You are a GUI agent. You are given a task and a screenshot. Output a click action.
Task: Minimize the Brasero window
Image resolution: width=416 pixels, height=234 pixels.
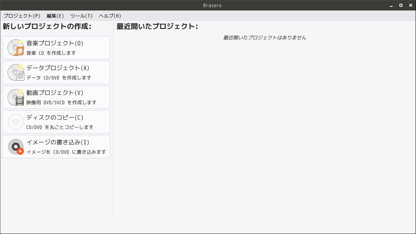(x=391, y=5)
